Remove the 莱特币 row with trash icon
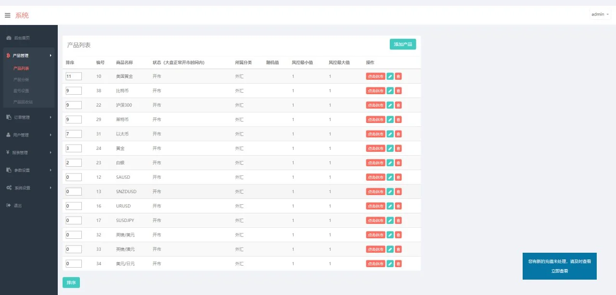616x295 pixels. [398, 120]
